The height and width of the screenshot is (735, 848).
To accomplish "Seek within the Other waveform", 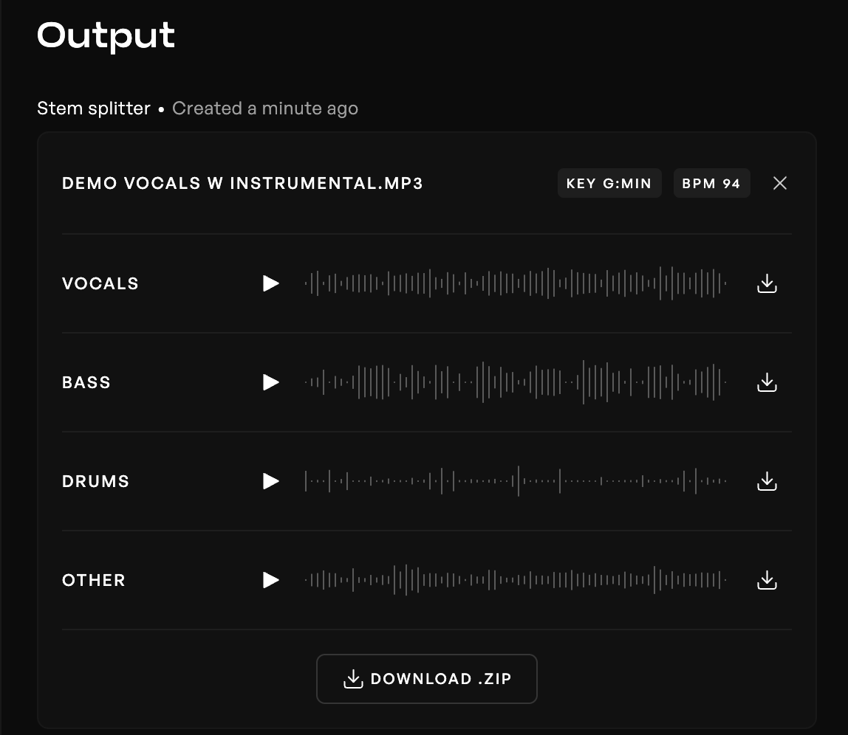I will [x=516, y=580].
